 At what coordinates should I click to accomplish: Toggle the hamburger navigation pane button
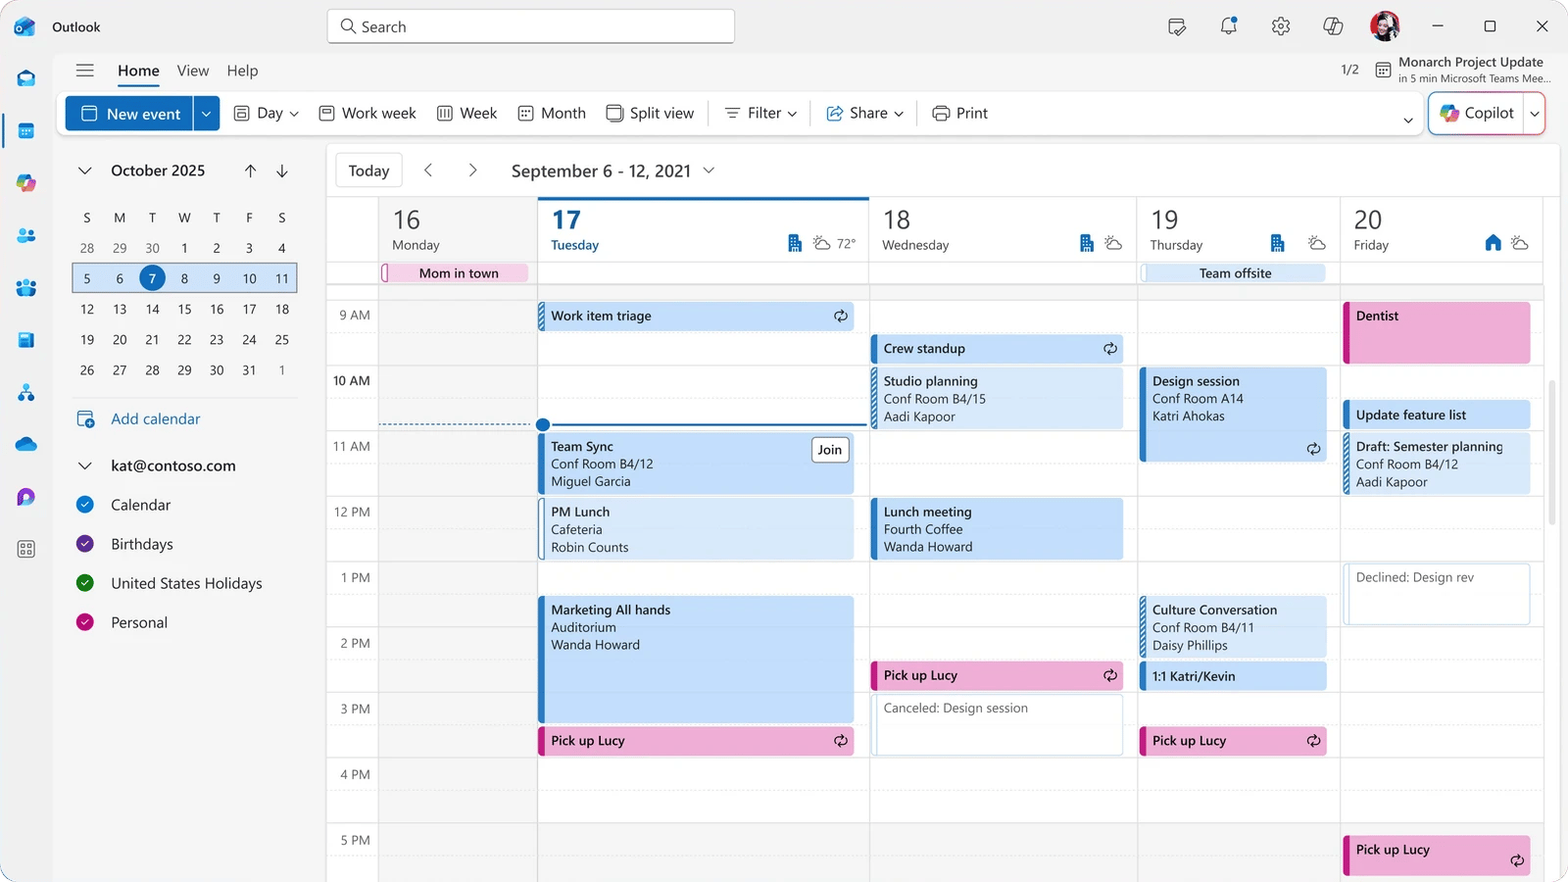pyautogui.click(x=85, y=71)
